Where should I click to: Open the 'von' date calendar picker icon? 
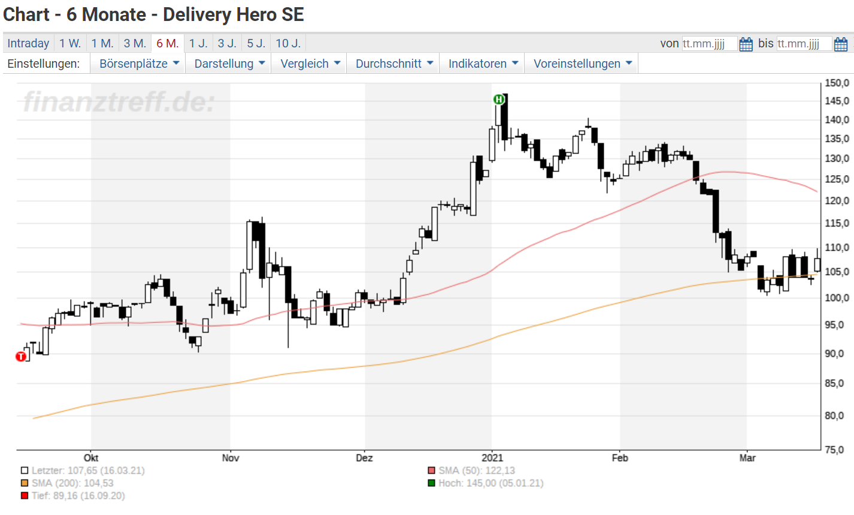746,44
